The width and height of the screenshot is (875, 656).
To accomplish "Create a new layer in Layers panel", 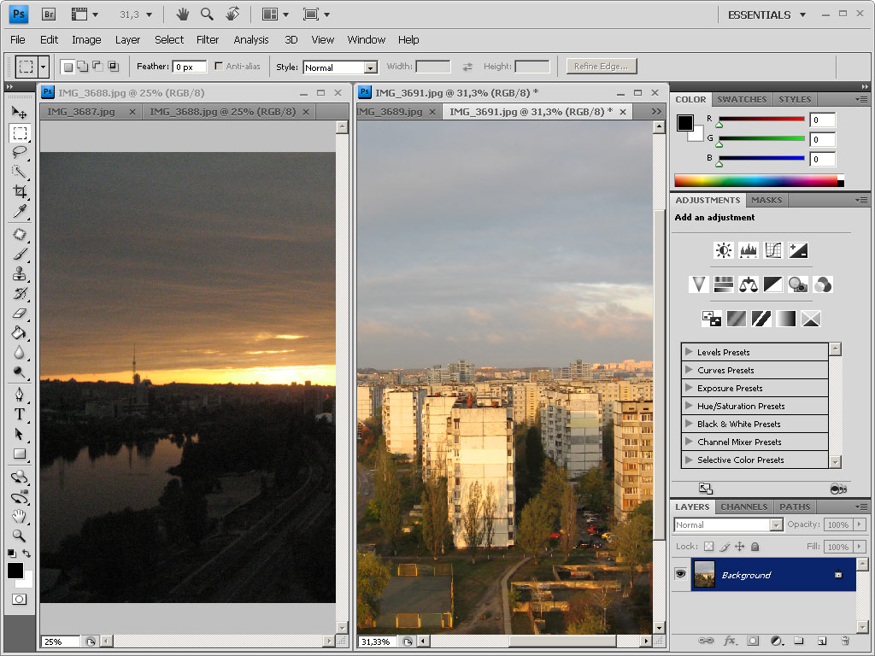I will [821, 640].
